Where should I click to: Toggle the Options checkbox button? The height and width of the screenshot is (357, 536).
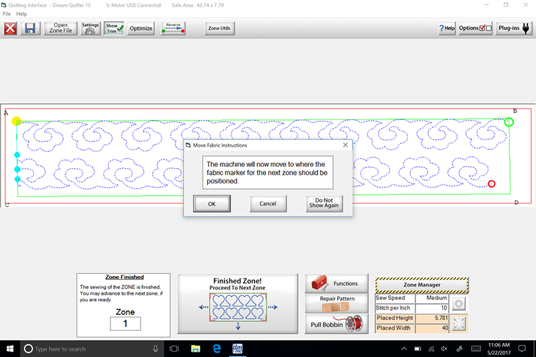point(476,28)
